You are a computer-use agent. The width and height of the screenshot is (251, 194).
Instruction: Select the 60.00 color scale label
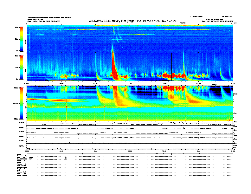(17, 56)
